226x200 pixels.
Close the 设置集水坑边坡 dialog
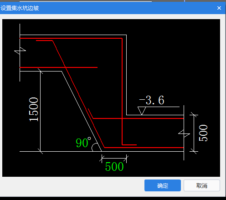219,8
